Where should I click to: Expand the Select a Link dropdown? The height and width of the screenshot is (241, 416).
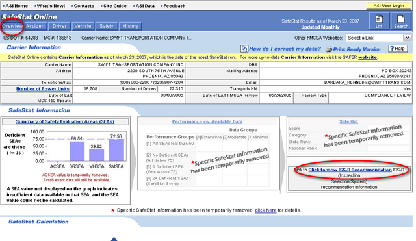click(x=408, y=38)
